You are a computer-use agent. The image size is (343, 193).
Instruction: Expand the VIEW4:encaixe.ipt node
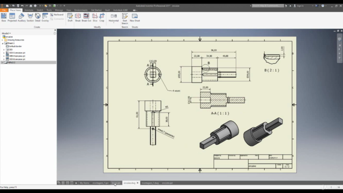tap(4, 56)
